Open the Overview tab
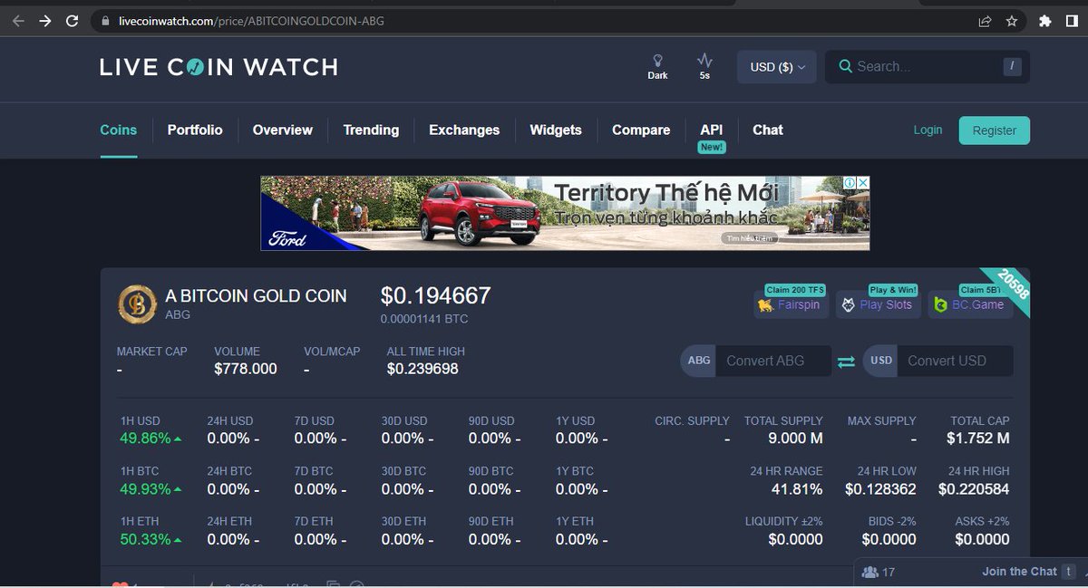Image resolution: width=1088 pixels, height=588 pixels. (x=283, y=130)
